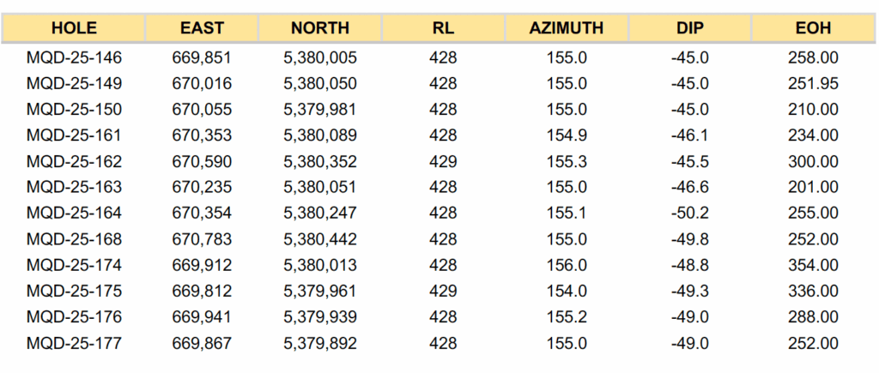The width and height of the screenshot is (879, 373).
Task: Select the RL column header
Action: [443, 28]
